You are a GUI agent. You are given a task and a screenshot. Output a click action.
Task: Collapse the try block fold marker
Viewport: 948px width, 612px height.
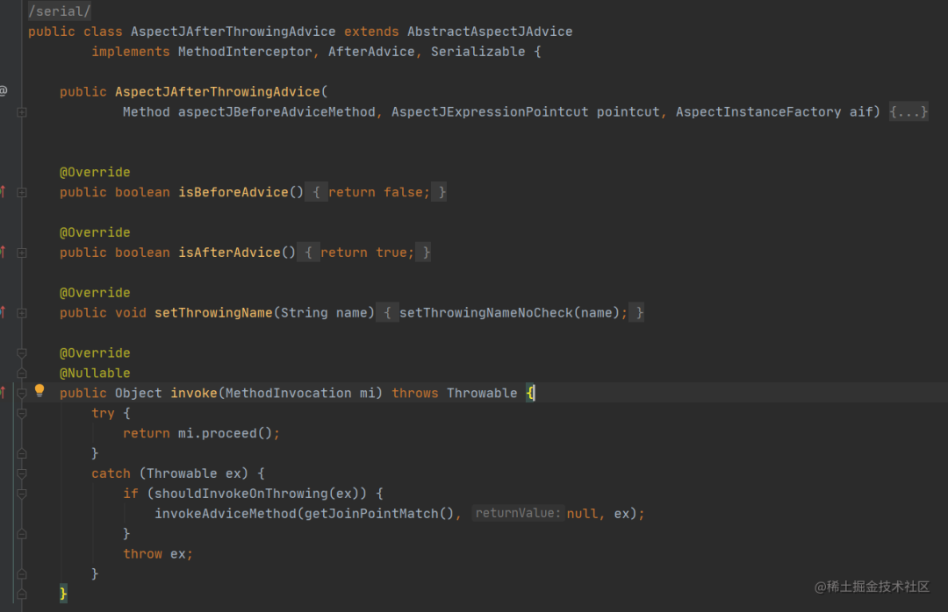tap(22, 413)
